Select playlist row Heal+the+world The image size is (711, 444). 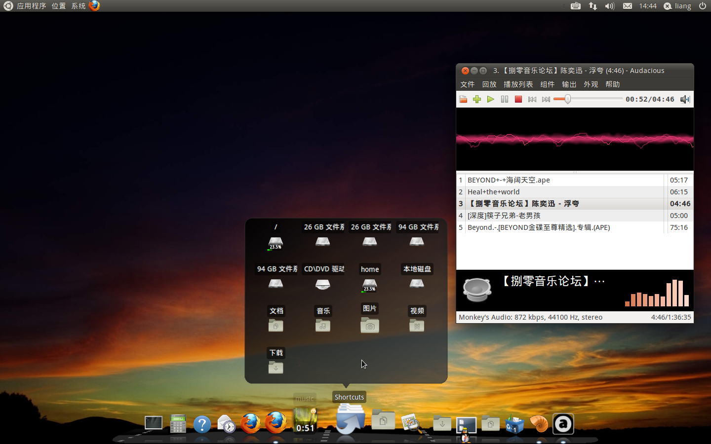click(x=575, y=192)
